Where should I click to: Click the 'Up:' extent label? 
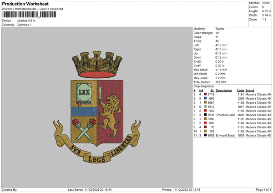point(196,53)
